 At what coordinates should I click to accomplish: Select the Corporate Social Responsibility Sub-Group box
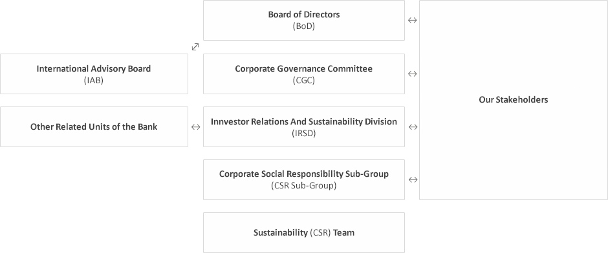[x=304, y=179]
